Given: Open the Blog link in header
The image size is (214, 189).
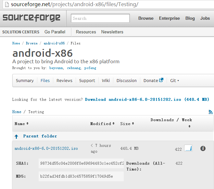Looking at the screenshot, I should pyautogui.click(x=190, y=18).
